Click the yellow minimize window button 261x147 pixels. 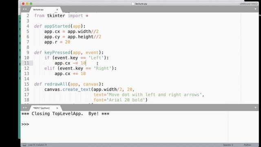pyautogui.click(x=27, y=4)
